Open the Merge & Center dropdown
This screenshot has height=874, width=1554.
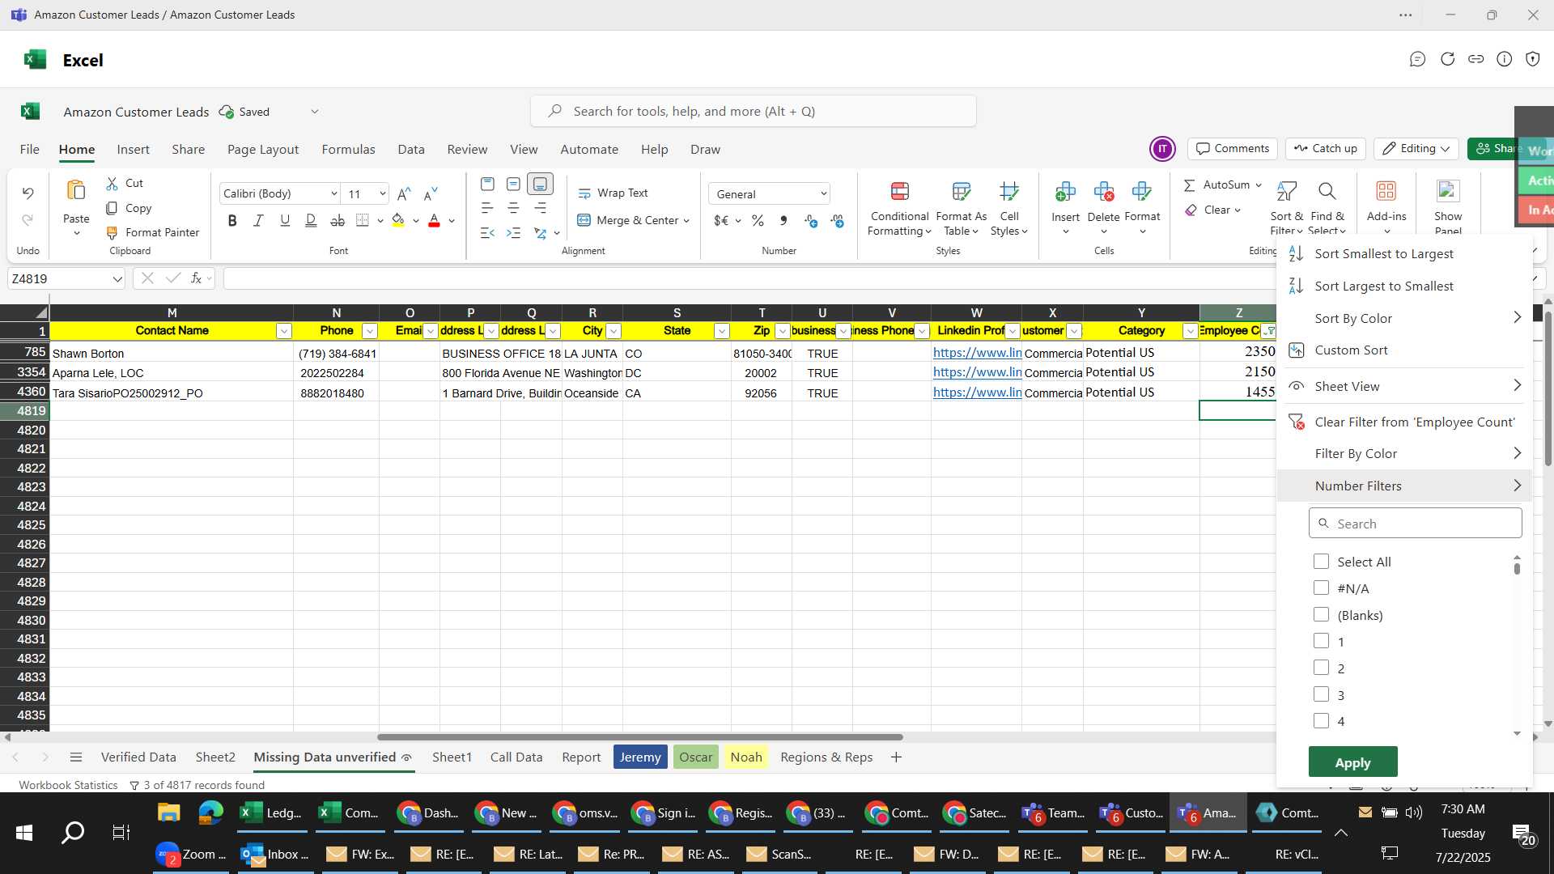click(x=686, y=221)
